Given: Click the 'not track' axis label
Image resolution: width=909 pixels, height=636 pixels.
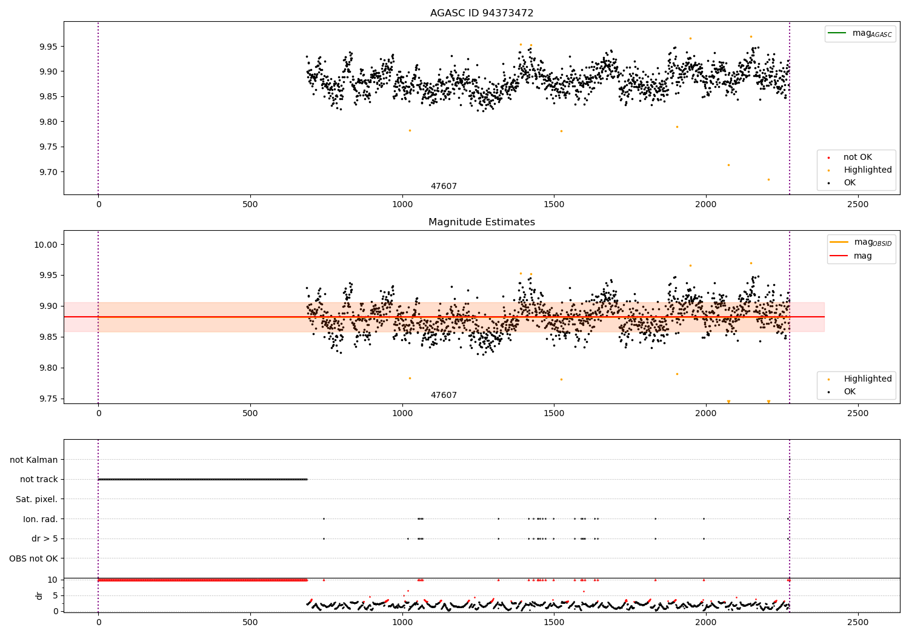Looking at the screenshot, I should pos(39,479).
